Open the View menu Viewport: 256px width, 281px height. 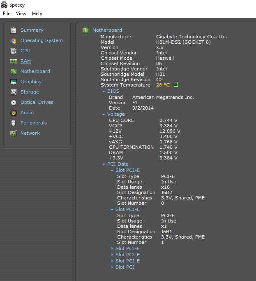21,14
